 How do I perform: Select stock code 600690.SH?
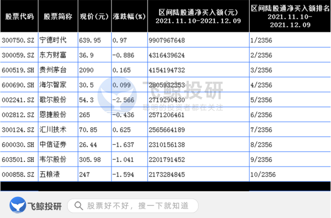(x=18, y=85)
